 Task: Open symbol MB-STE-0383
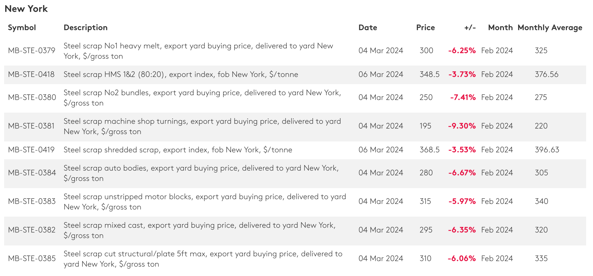click(32, 201)
